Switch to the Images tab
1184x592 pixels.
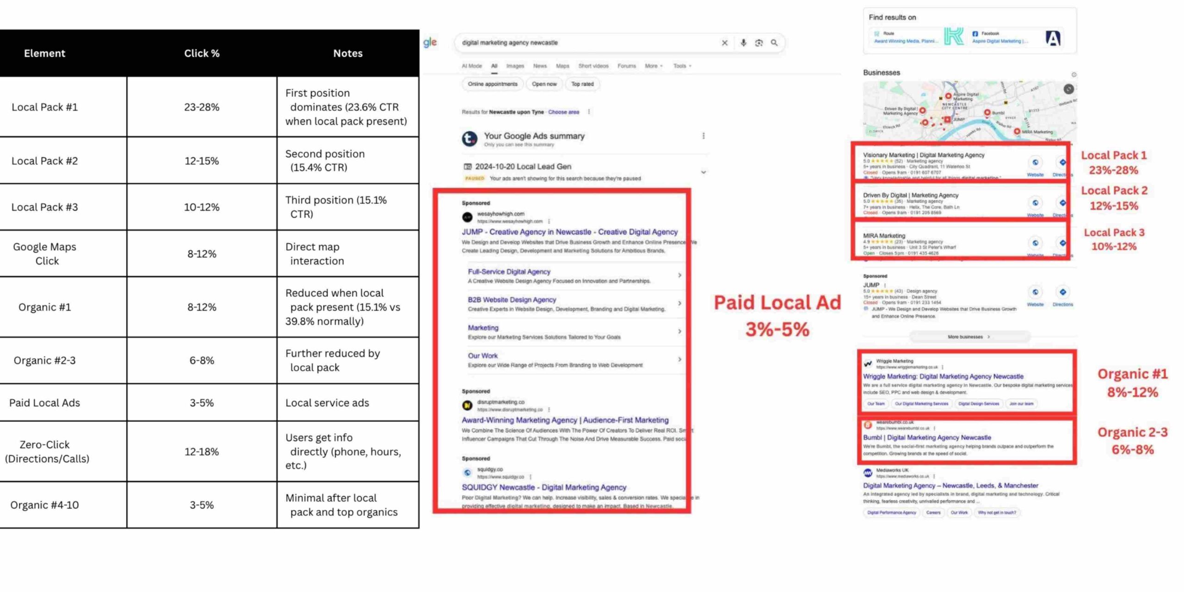tap(515, 66)
